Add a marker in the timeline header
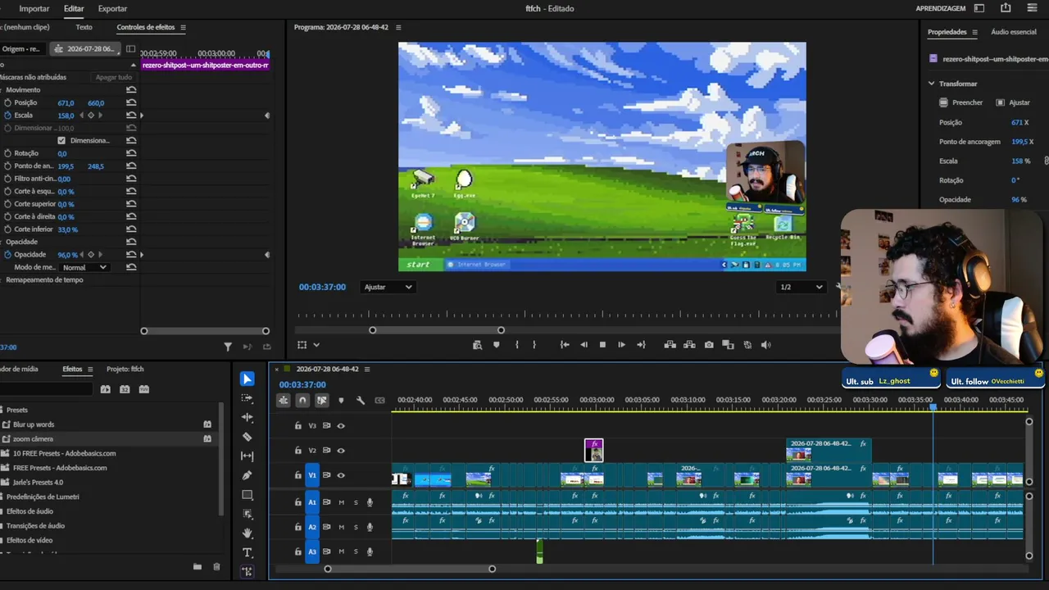This screenshot has height=590, width=1049. (x=341, y=401)
